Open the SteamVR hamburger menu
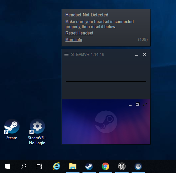 (66, 55)
